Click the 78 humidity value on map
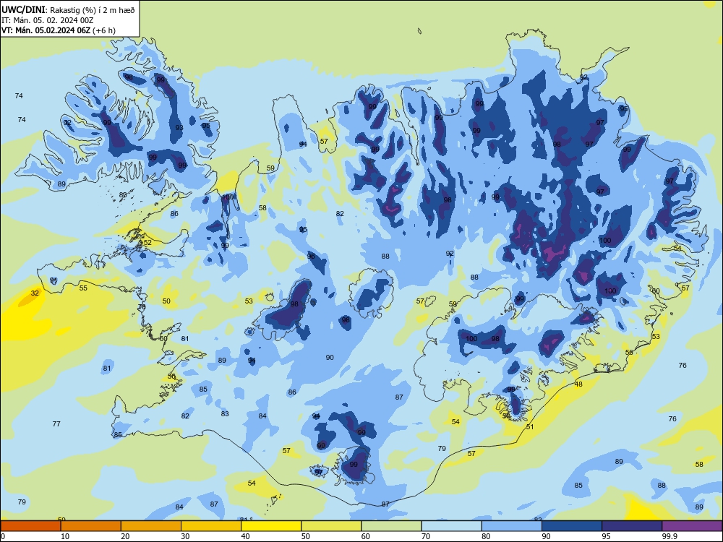This screenshot has width=723, height=542. coord(142,307)
